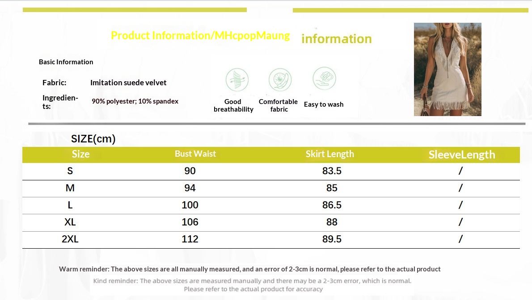Viewport: 532px width, 300px height.
Task: Click the Skirt Length column header
Action: [x=330, y=154]
